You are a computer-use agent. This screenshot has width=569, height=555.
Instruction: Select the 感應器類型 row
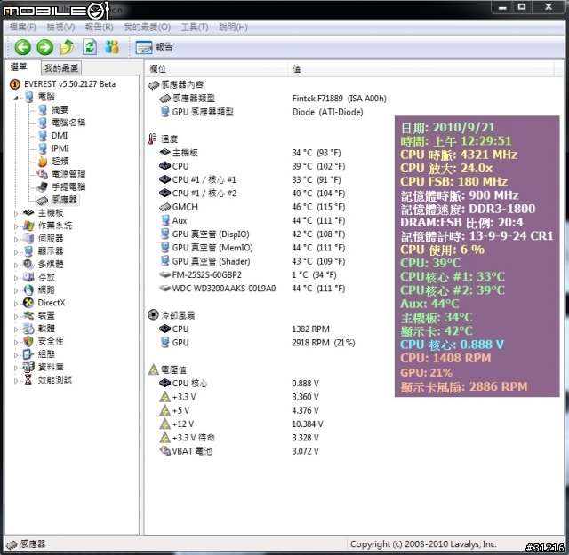(272, 99)
